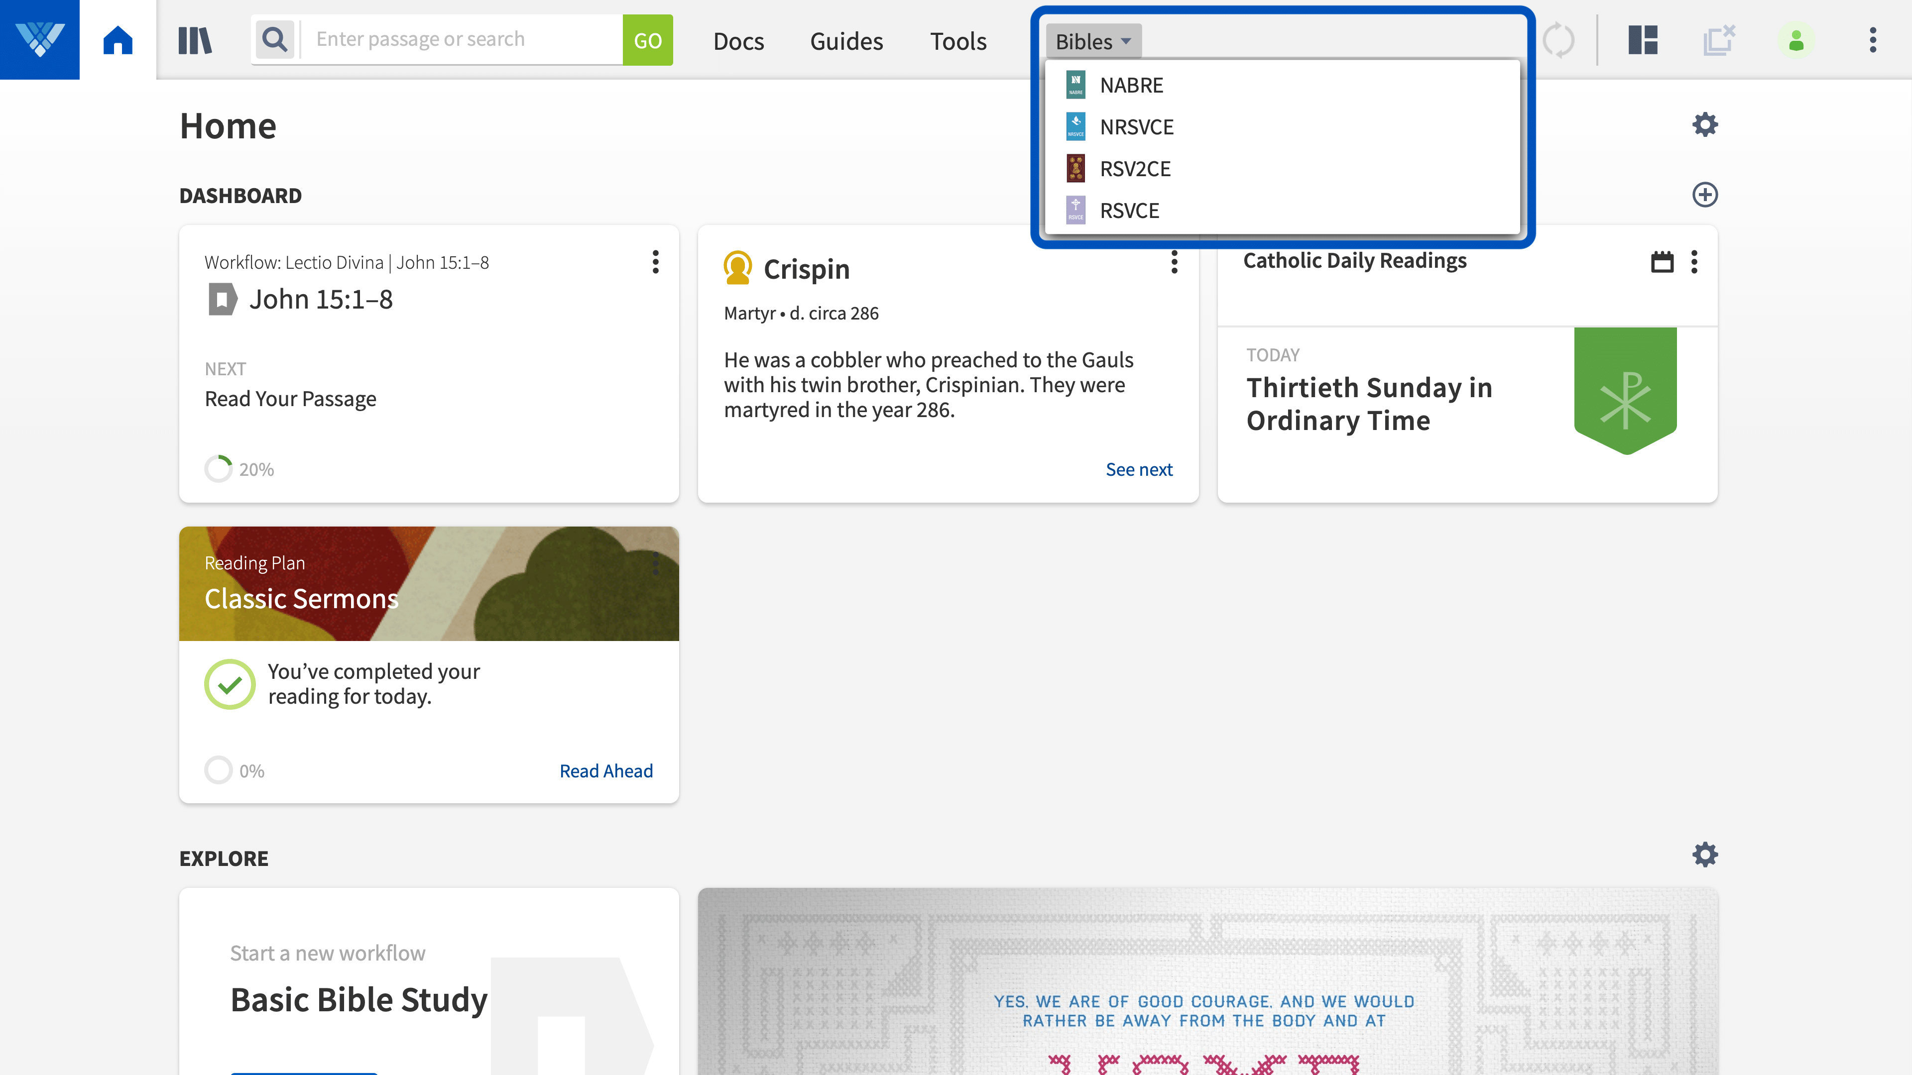Screen dimensions: 1912x1075
Task: Go to the Home tab icon
Action: (x=118, y=40)
